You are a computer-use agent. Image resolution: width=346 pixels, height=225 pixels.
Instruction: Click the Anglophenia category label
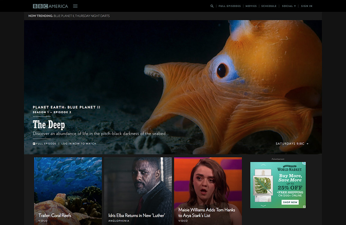click(119, 221)
